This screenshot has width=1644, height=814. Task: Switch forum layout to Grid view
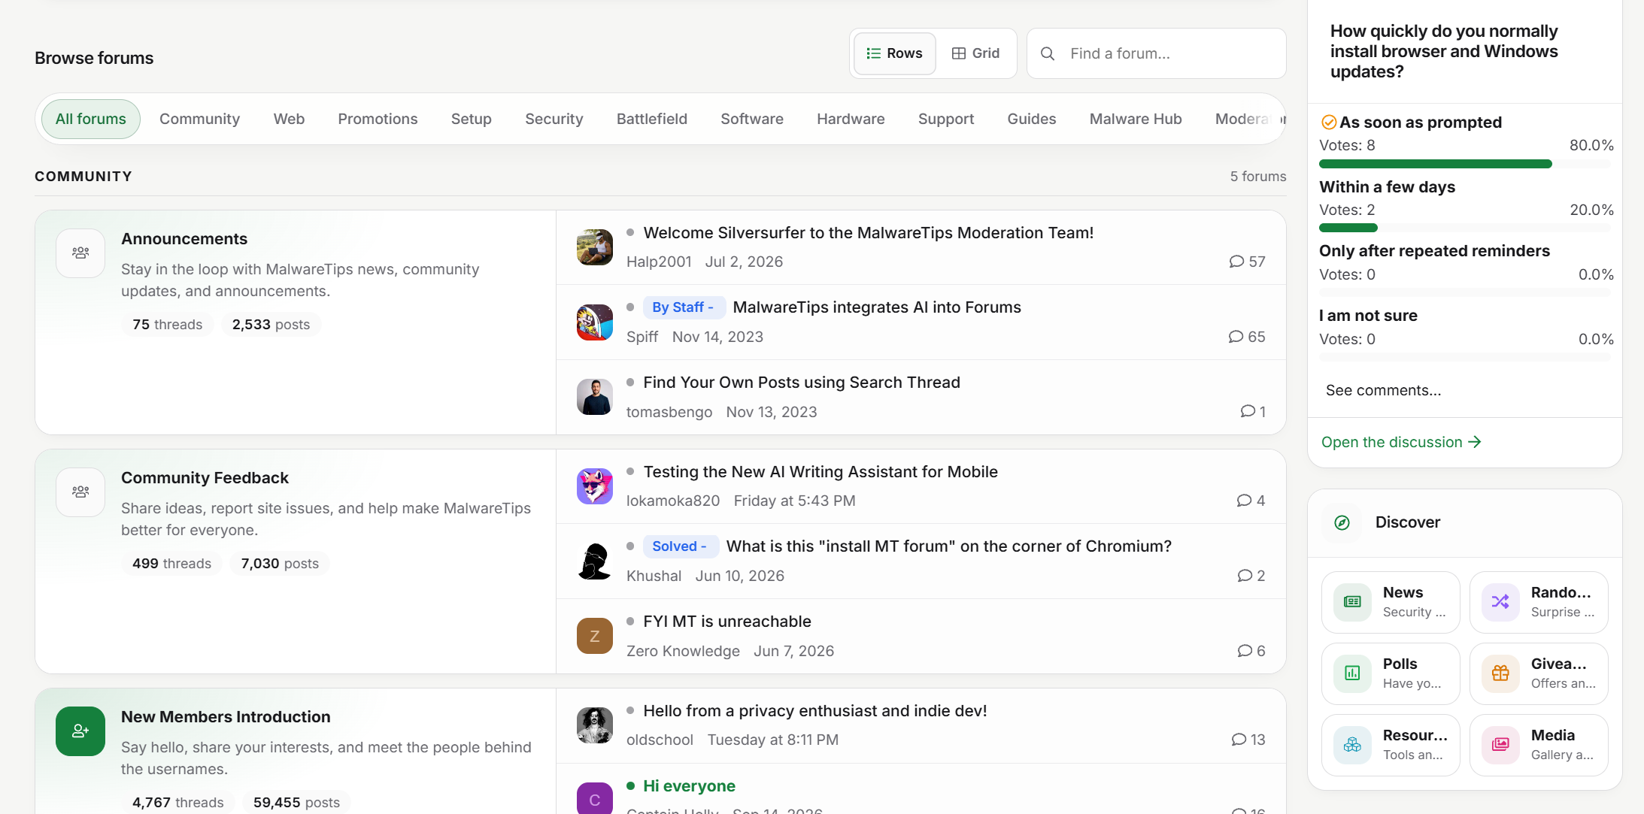[x=975, y=53]
